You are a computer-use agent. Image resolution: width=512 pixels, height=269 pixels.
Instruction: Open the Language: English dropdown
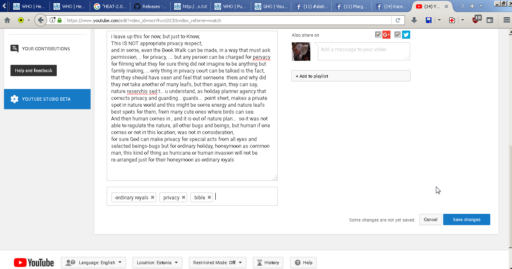(x=93, y=263)
